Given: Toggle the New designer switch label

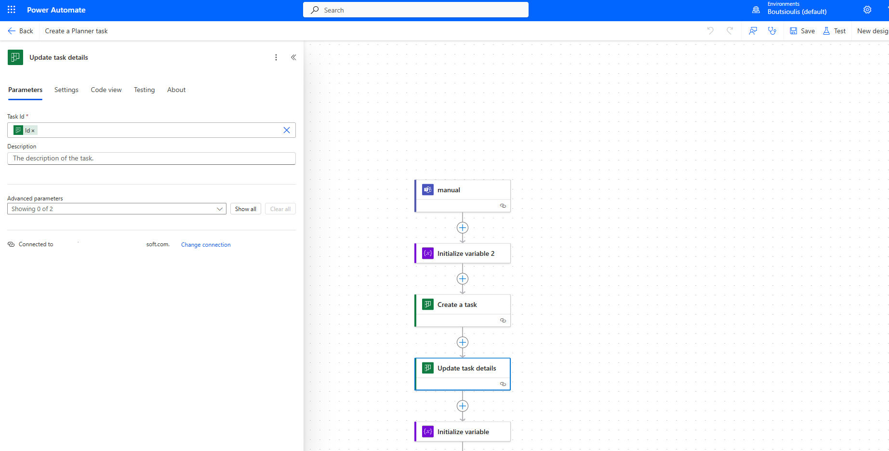Looking at the screenshot, I should coord(872,31).
